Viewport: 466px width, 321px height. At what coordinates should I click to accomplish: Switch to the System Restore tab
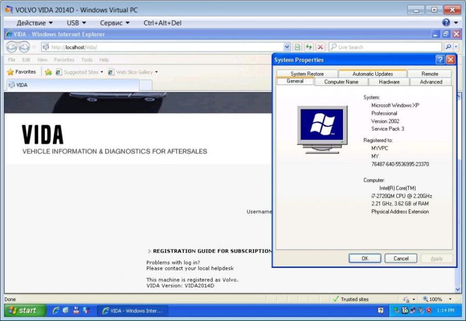tap(307, 74)
